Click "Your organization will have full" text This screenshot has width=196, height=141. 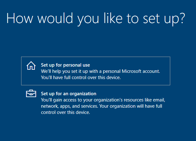(x=131, y=106)
